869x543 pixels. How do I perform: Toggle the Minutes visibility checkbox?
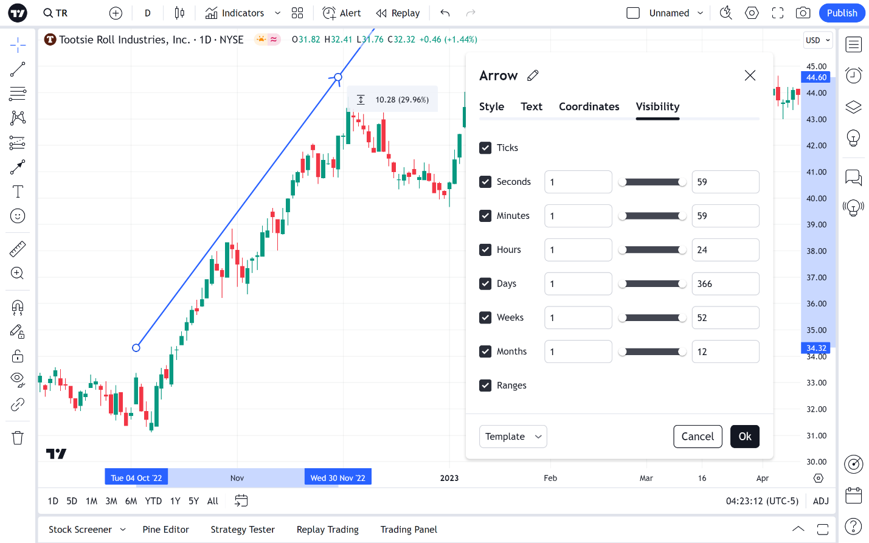click(x=485, y=216)
